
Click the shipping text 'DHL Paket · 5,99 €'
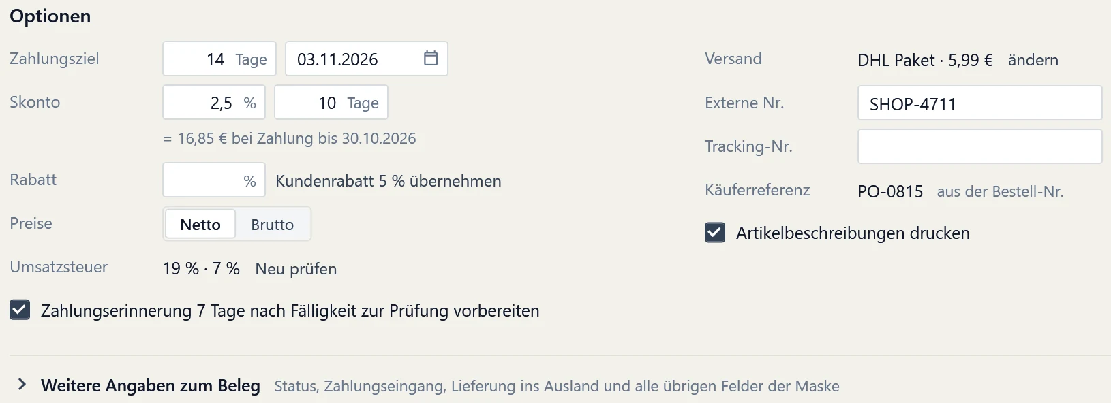tap(925, 60)
